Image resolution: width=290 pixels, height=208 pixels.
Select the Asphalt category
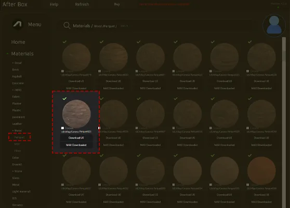(17, 76)
